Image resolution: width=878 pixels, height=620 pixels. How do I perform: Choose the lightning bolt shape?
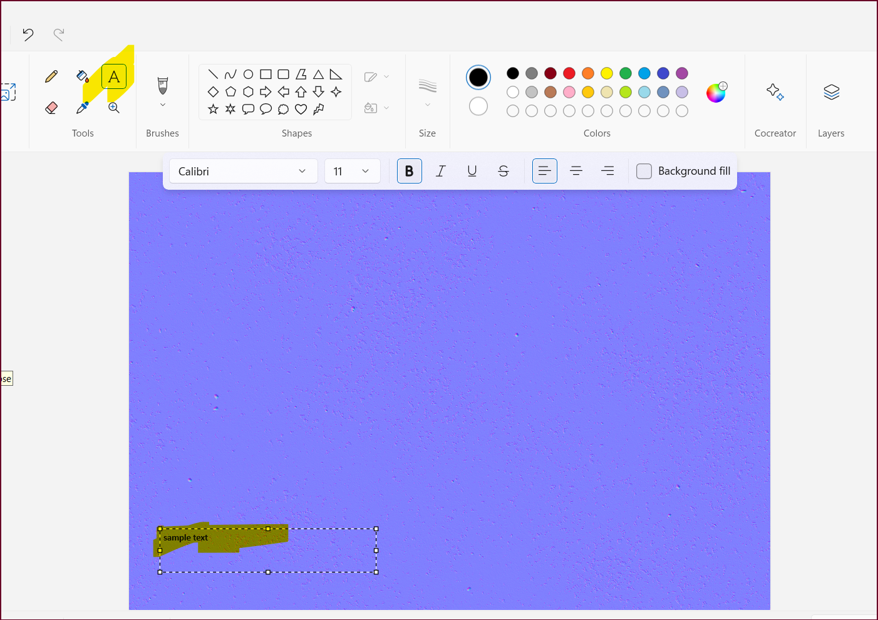[319, 109]
